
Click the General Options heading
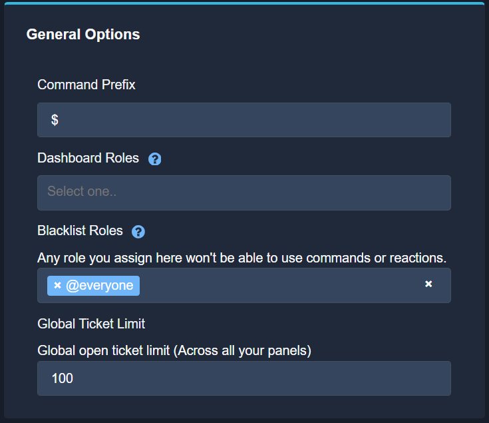[x=83, y=34]
